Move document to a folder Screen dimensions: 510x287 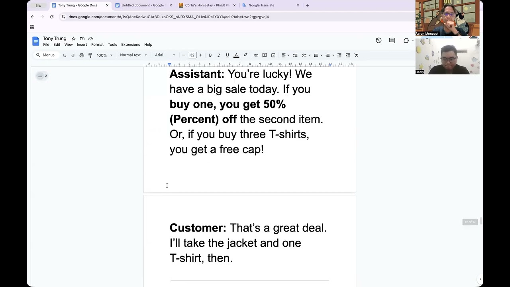pos(82,39)
